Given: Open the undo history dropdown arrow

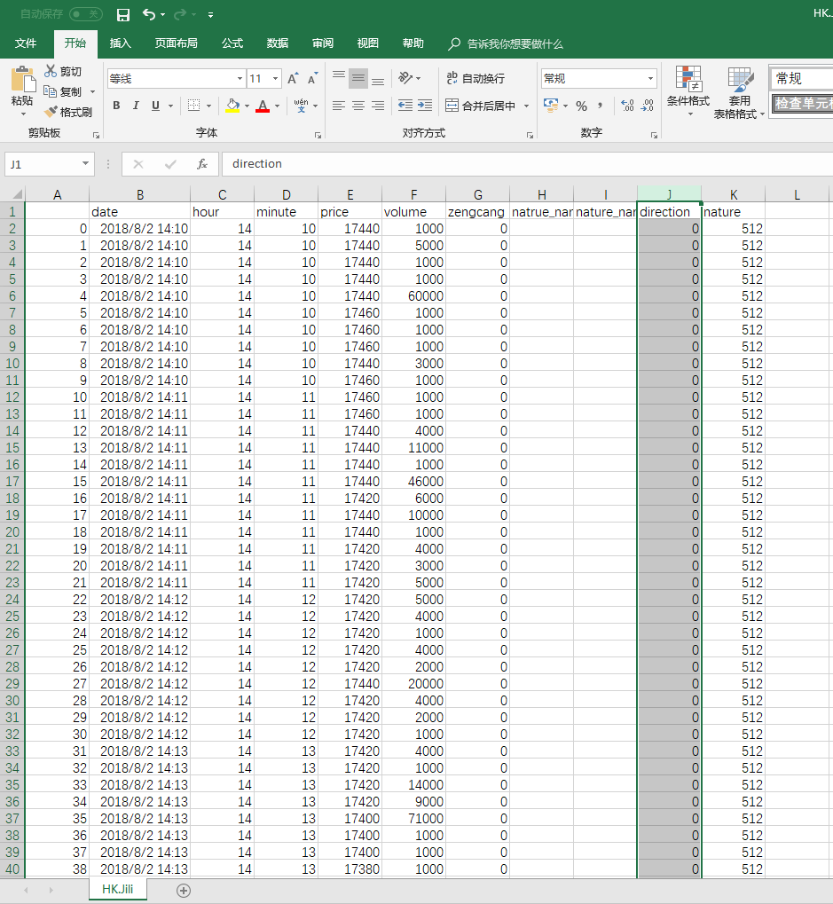Looking at the screenshot, I should [x=163, y=15].
